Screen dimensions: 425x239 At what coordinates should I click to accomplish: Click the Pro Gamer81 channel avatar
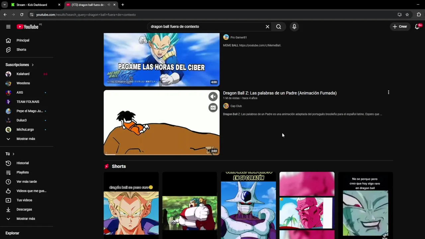tap(226, 37)
